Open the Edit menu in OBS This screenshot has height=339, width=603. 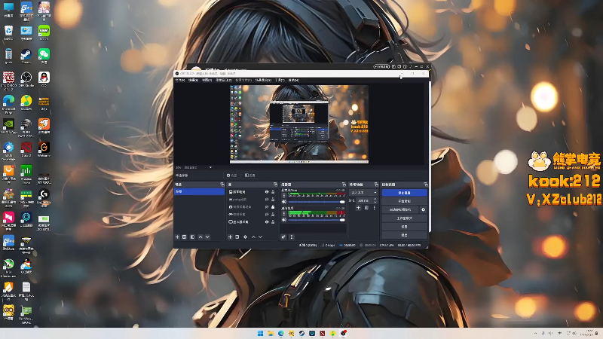(x=193, y=80)
